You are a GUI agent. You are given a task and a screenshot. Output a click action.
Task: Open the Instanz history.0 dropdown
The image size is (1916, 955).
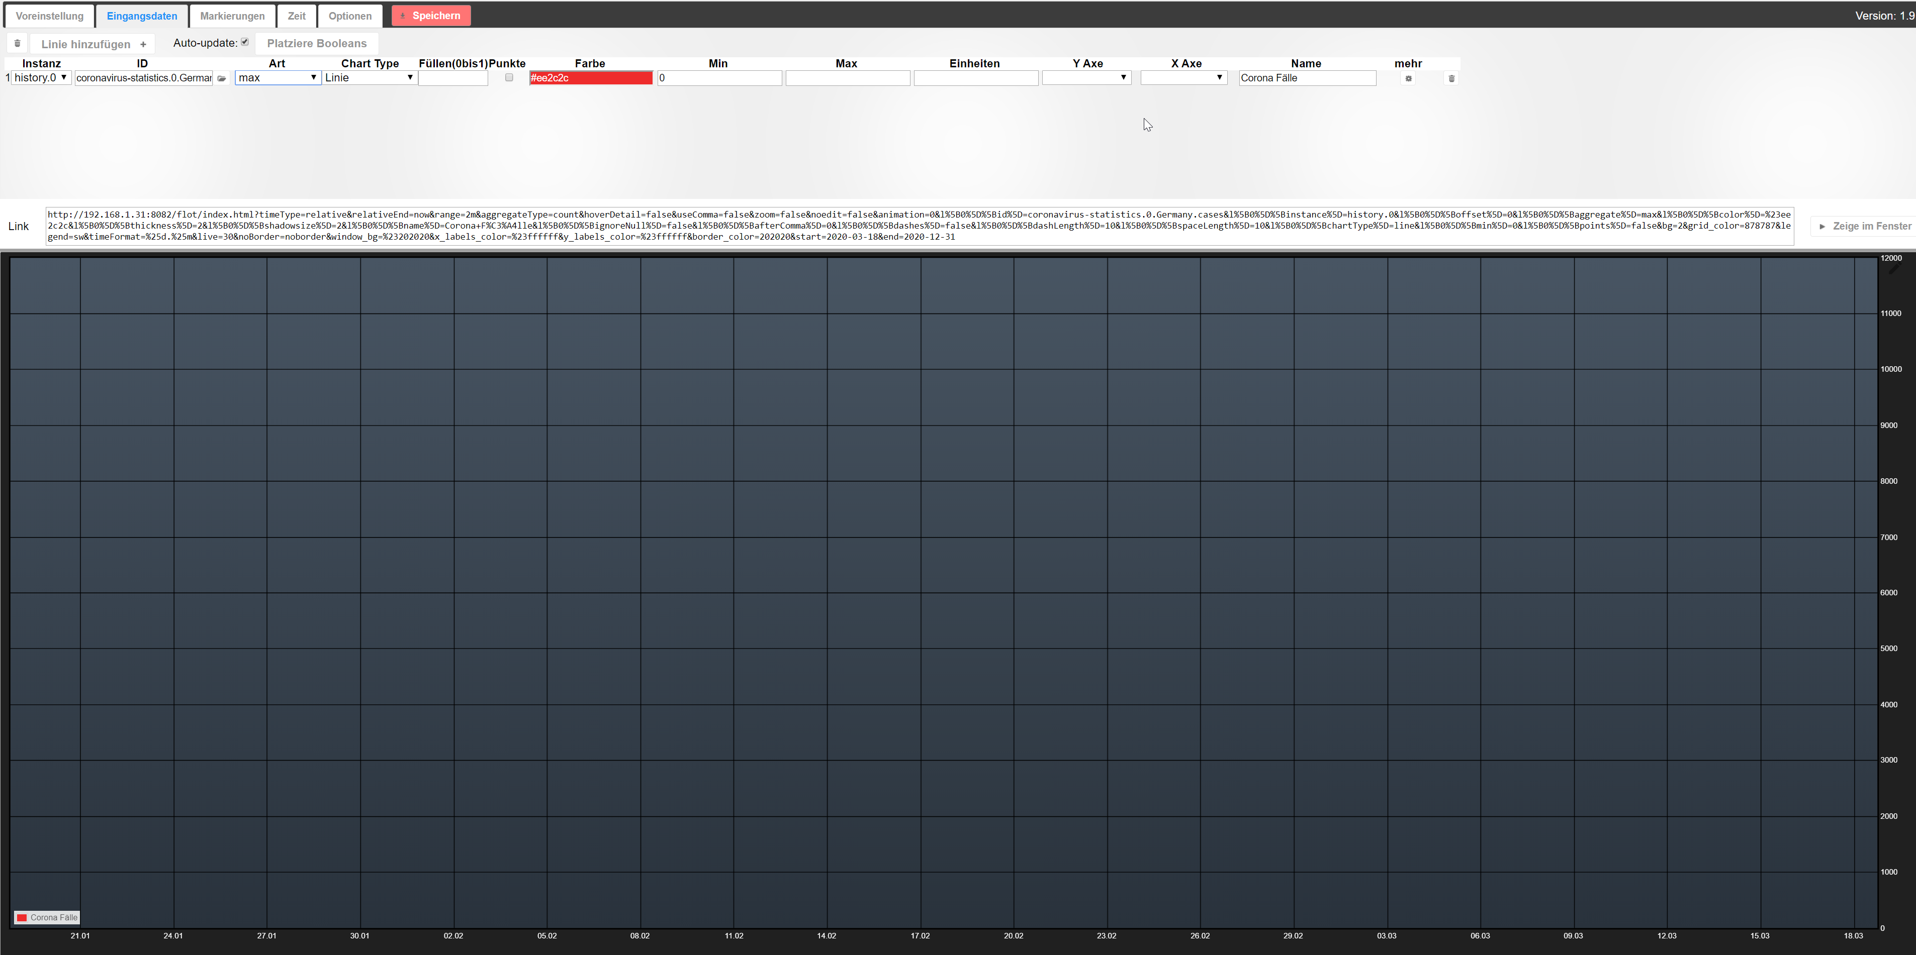(42, 77)
